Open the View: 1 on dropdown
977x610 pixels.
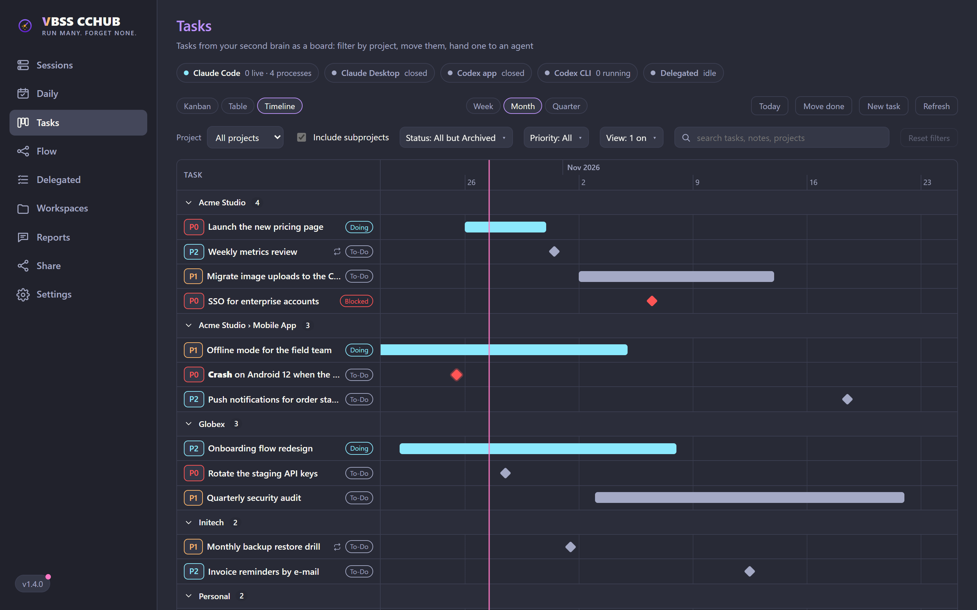pos(631,138)
